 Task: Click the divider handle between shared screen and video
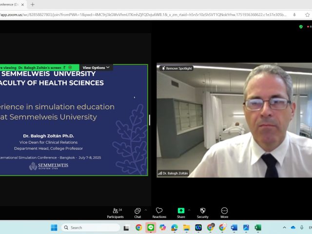150,120
